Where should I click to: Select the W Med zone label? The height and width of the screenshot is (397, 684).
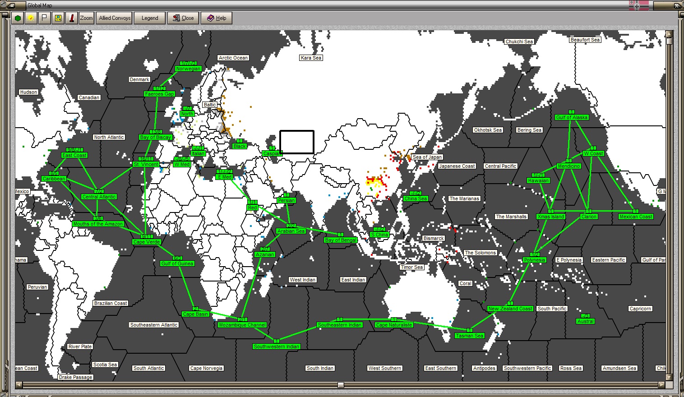coord(182,164)
